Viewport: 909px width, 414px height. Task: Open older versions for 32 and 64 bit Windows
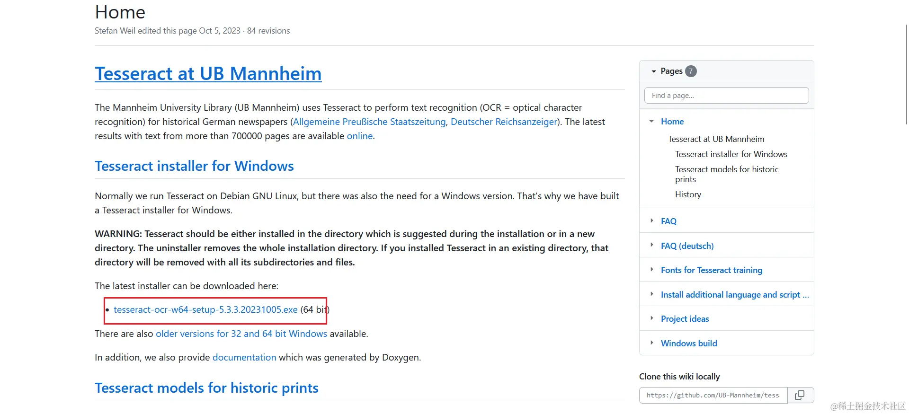(x=241, y=334)
